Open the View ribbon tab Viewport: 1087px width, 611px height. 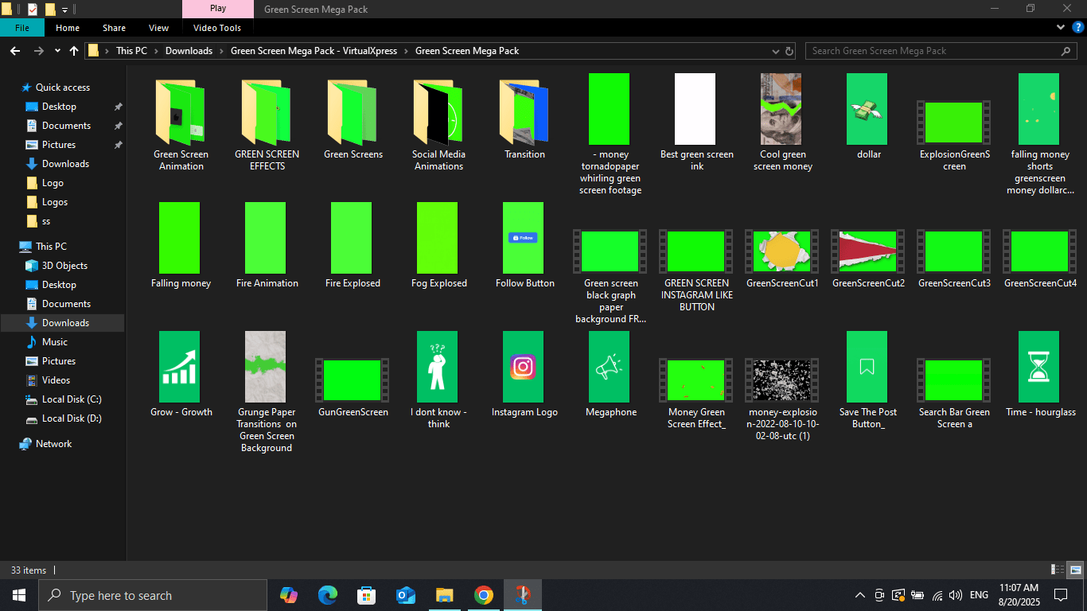[158, 28]
